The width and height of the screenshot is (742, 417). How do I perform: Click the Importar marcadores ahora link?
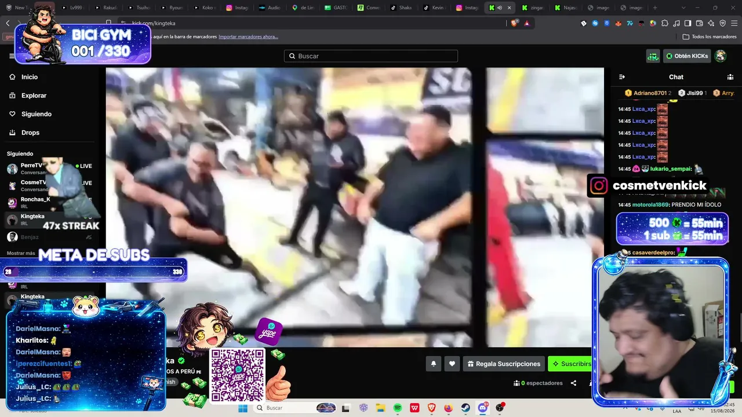click(248, 36)
